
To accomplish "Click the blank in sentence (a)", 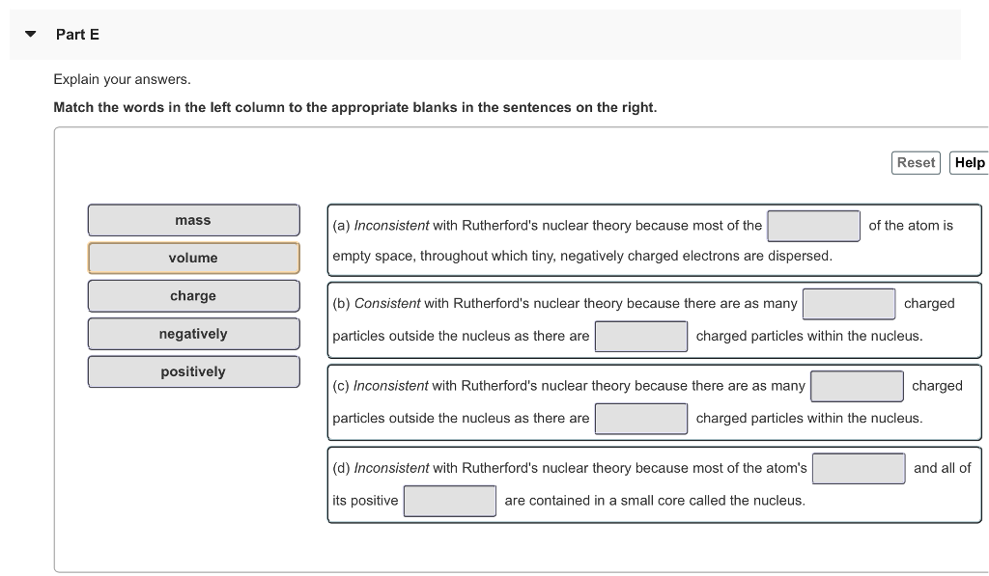I will (x=812, y=224).
